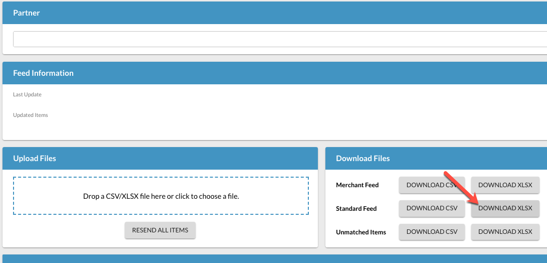Click the CSV/XLSX file drop zone
The width and height of the screenshot is (547, 263).
click(x=161, y=196)
